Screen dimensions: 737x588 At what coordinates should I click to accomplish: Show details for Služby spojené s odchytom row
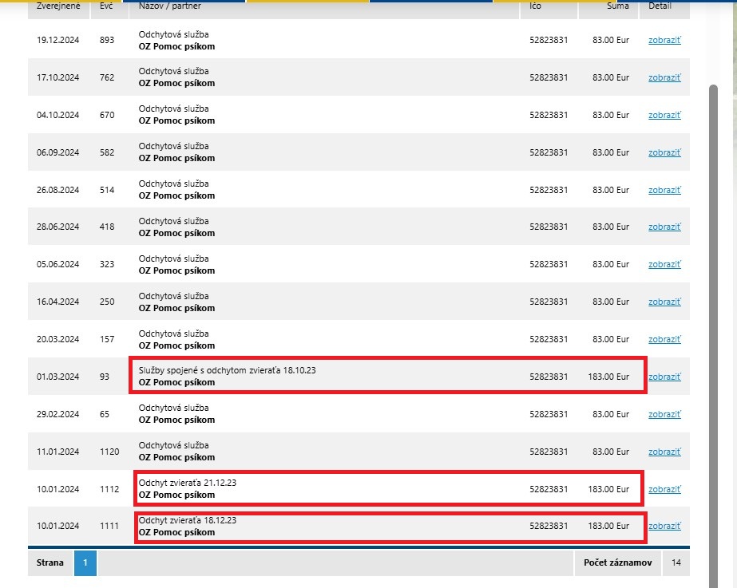click(664, 377)
